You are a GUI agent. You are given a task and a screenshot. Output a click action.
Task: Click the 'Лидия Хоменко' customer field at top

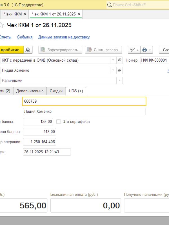tap(55, 70)
